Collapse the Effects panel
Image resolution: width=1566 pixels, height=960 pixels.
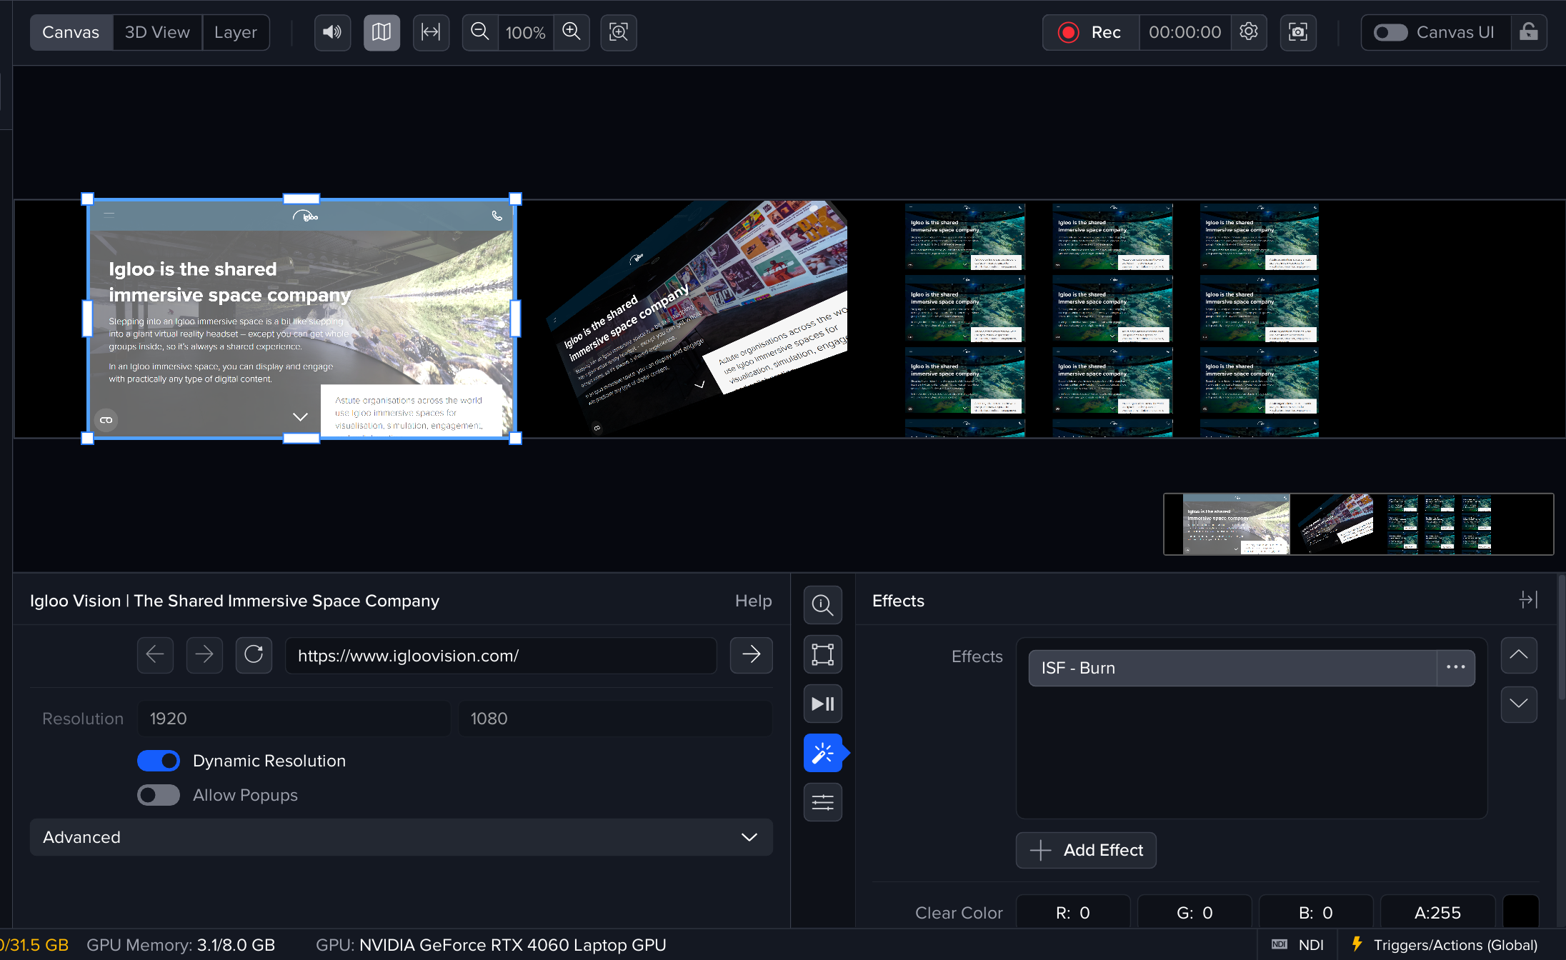point(1528,599)
